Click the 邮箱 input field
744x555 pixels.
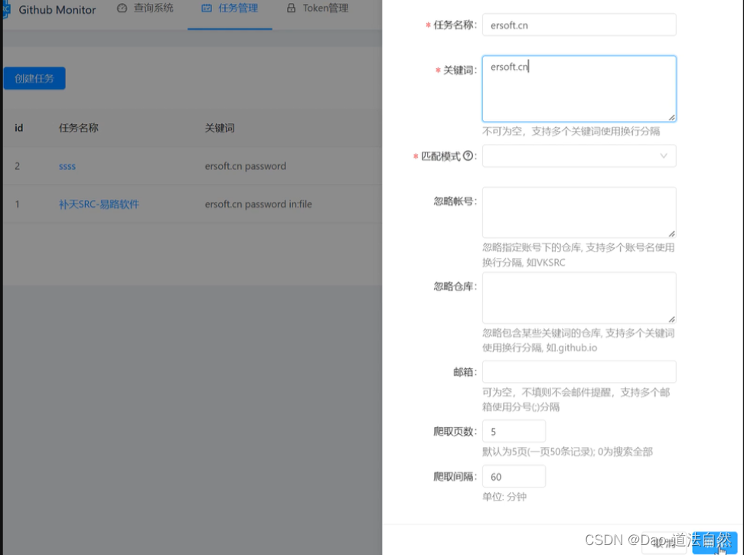pyautogui.click(x=579, y=371)
